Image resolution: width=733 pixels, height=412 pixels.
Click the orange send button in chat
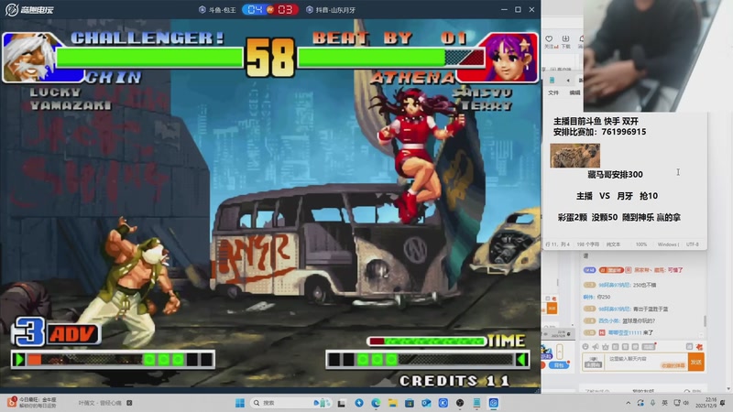coord(696,362)
